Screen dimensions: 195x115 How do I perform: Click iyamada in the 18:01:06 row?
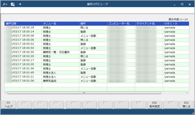[170, 81]
